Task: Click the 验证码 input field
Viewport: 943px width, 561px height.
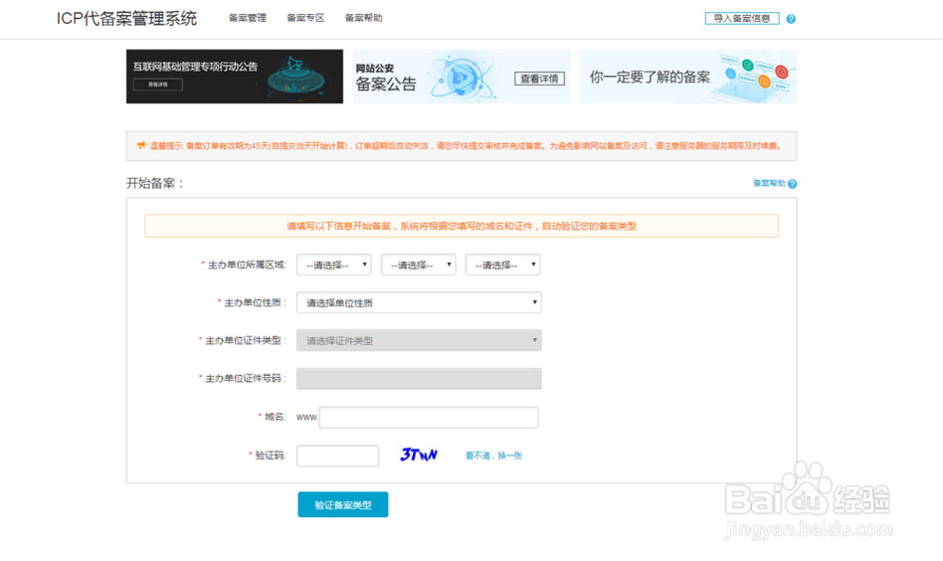Action: (x=337, y=456)
